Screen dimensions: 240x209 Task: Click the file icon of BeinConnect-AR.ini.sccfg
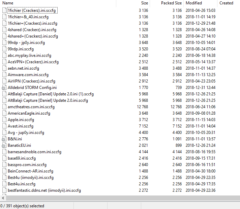click(x=4, y=171)
